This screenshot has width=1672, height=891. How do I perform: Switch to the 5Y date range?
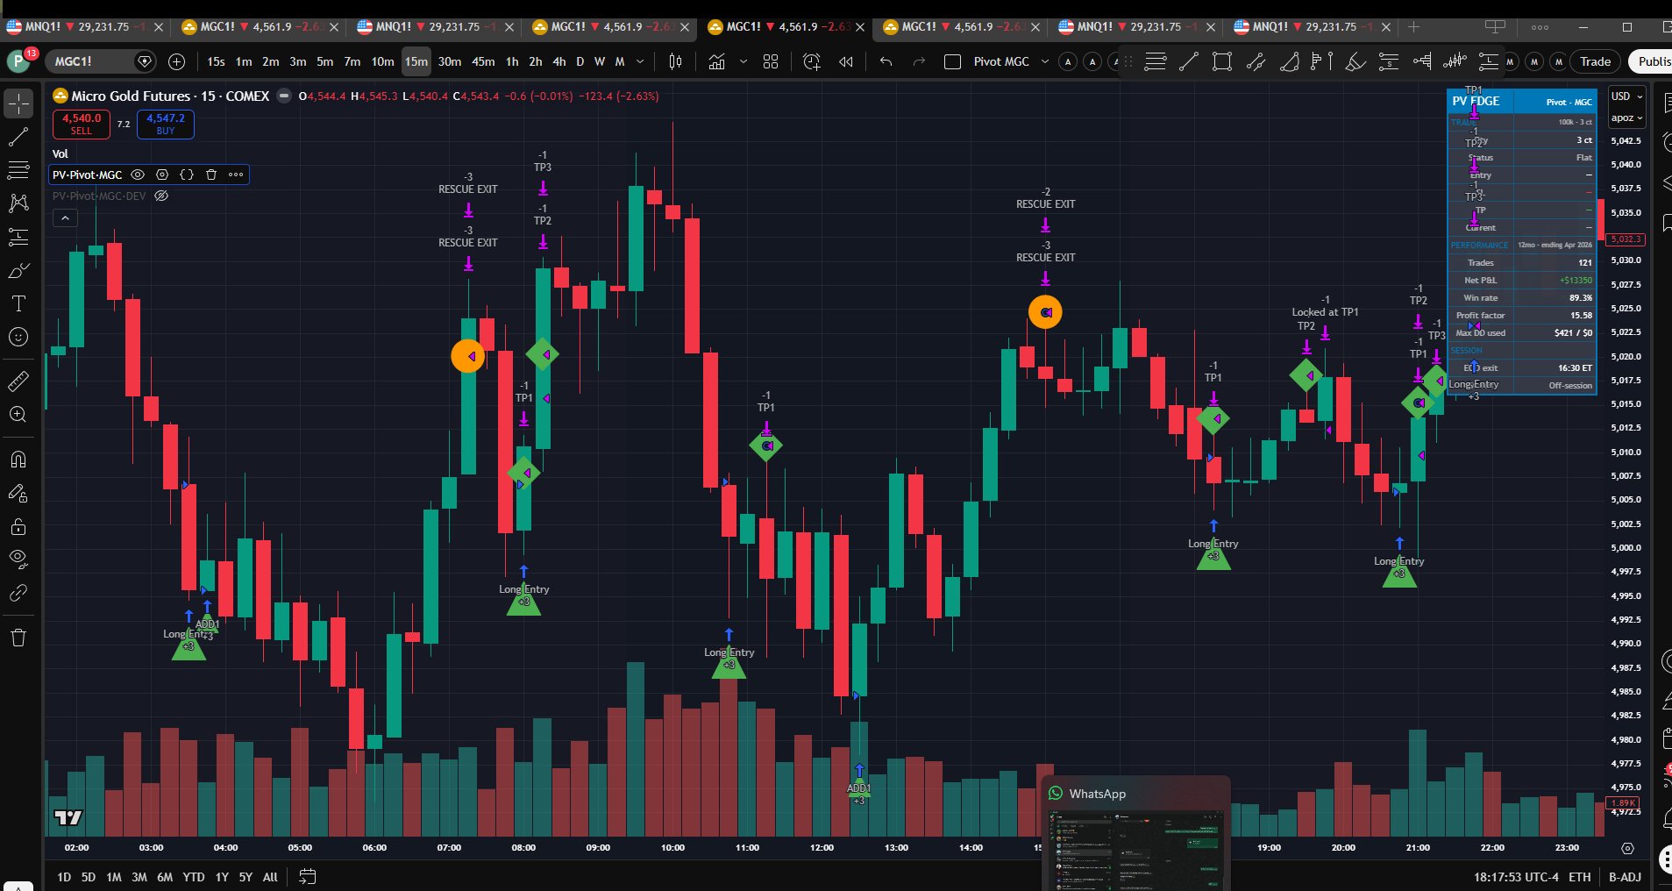pos(245,877)
